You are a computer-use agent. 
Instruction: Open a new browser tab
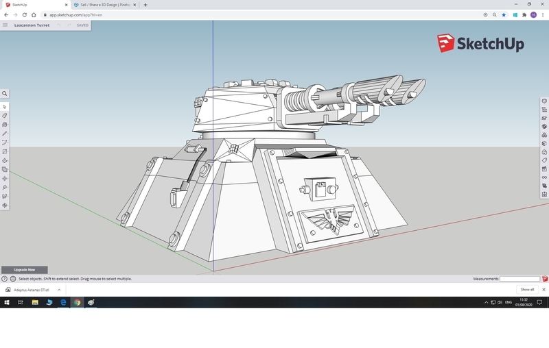pyautogui.click(x=145, y=5)
